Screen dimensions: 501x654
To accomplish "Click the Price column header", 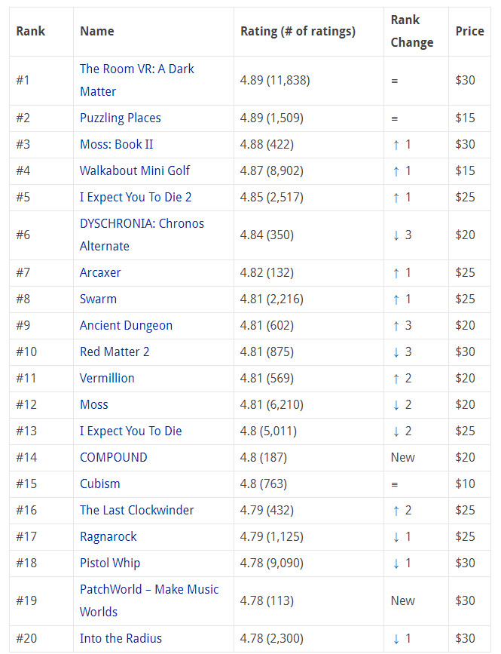I will 469,31.
